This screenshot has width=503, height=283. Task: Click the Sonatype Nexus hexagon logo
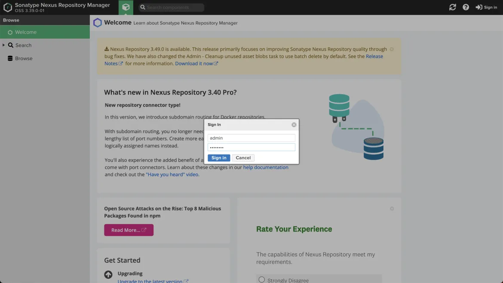[7, 7]
